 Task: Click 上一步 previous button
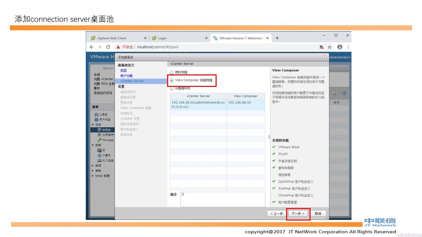tap(277, 214)
